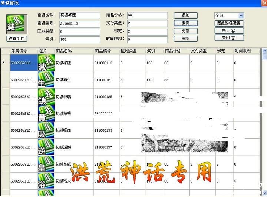This screenshot has width=267, height=197.
Task: Click the table scrollbar up arrow
Action: 264,51
